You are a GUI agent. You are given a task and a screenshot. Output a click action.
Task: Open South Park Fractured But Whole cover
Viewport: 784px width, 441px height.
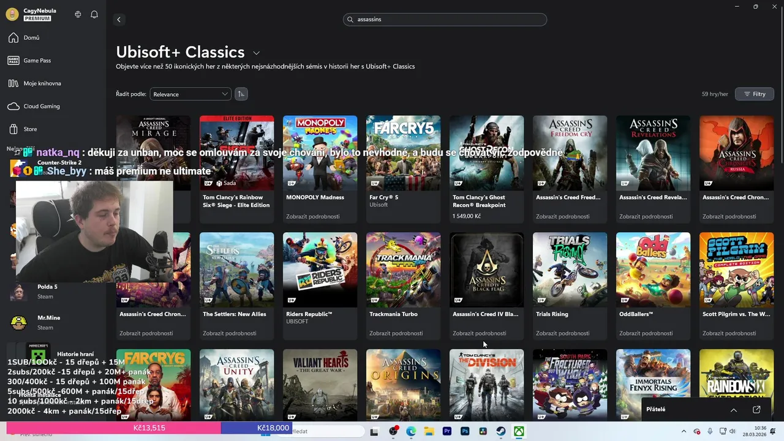pyautogui.click(x=570, y=385)
